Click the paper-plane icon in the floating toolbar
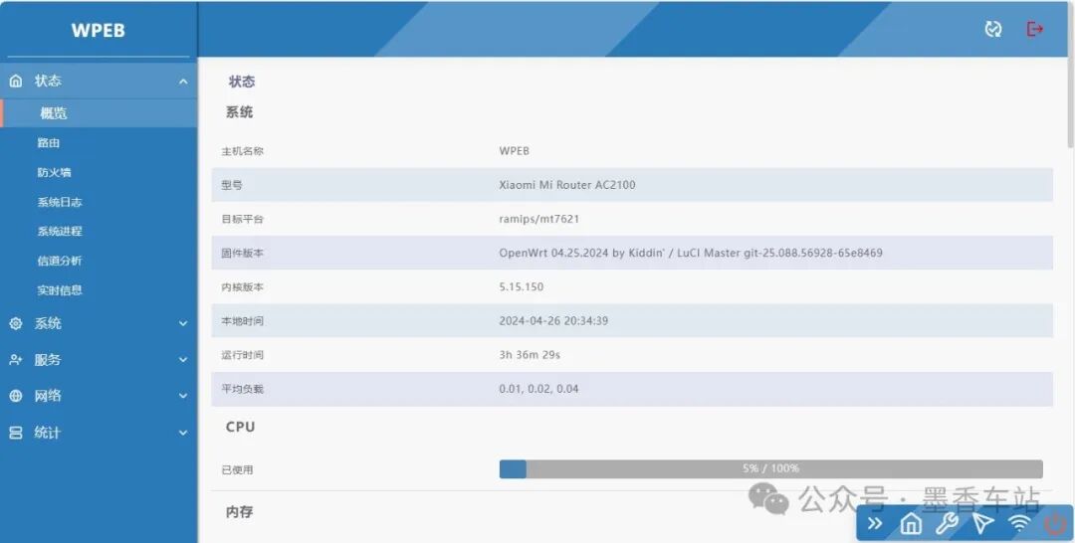Image resolution: width=1075 pixels, height=543 pixels. pyautogui.click(x=982, y=524)
